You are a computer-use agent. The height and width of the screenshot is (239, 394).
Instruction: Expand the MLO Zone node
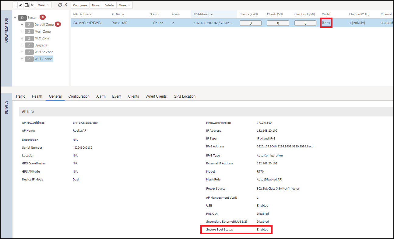tap(22, 38)
